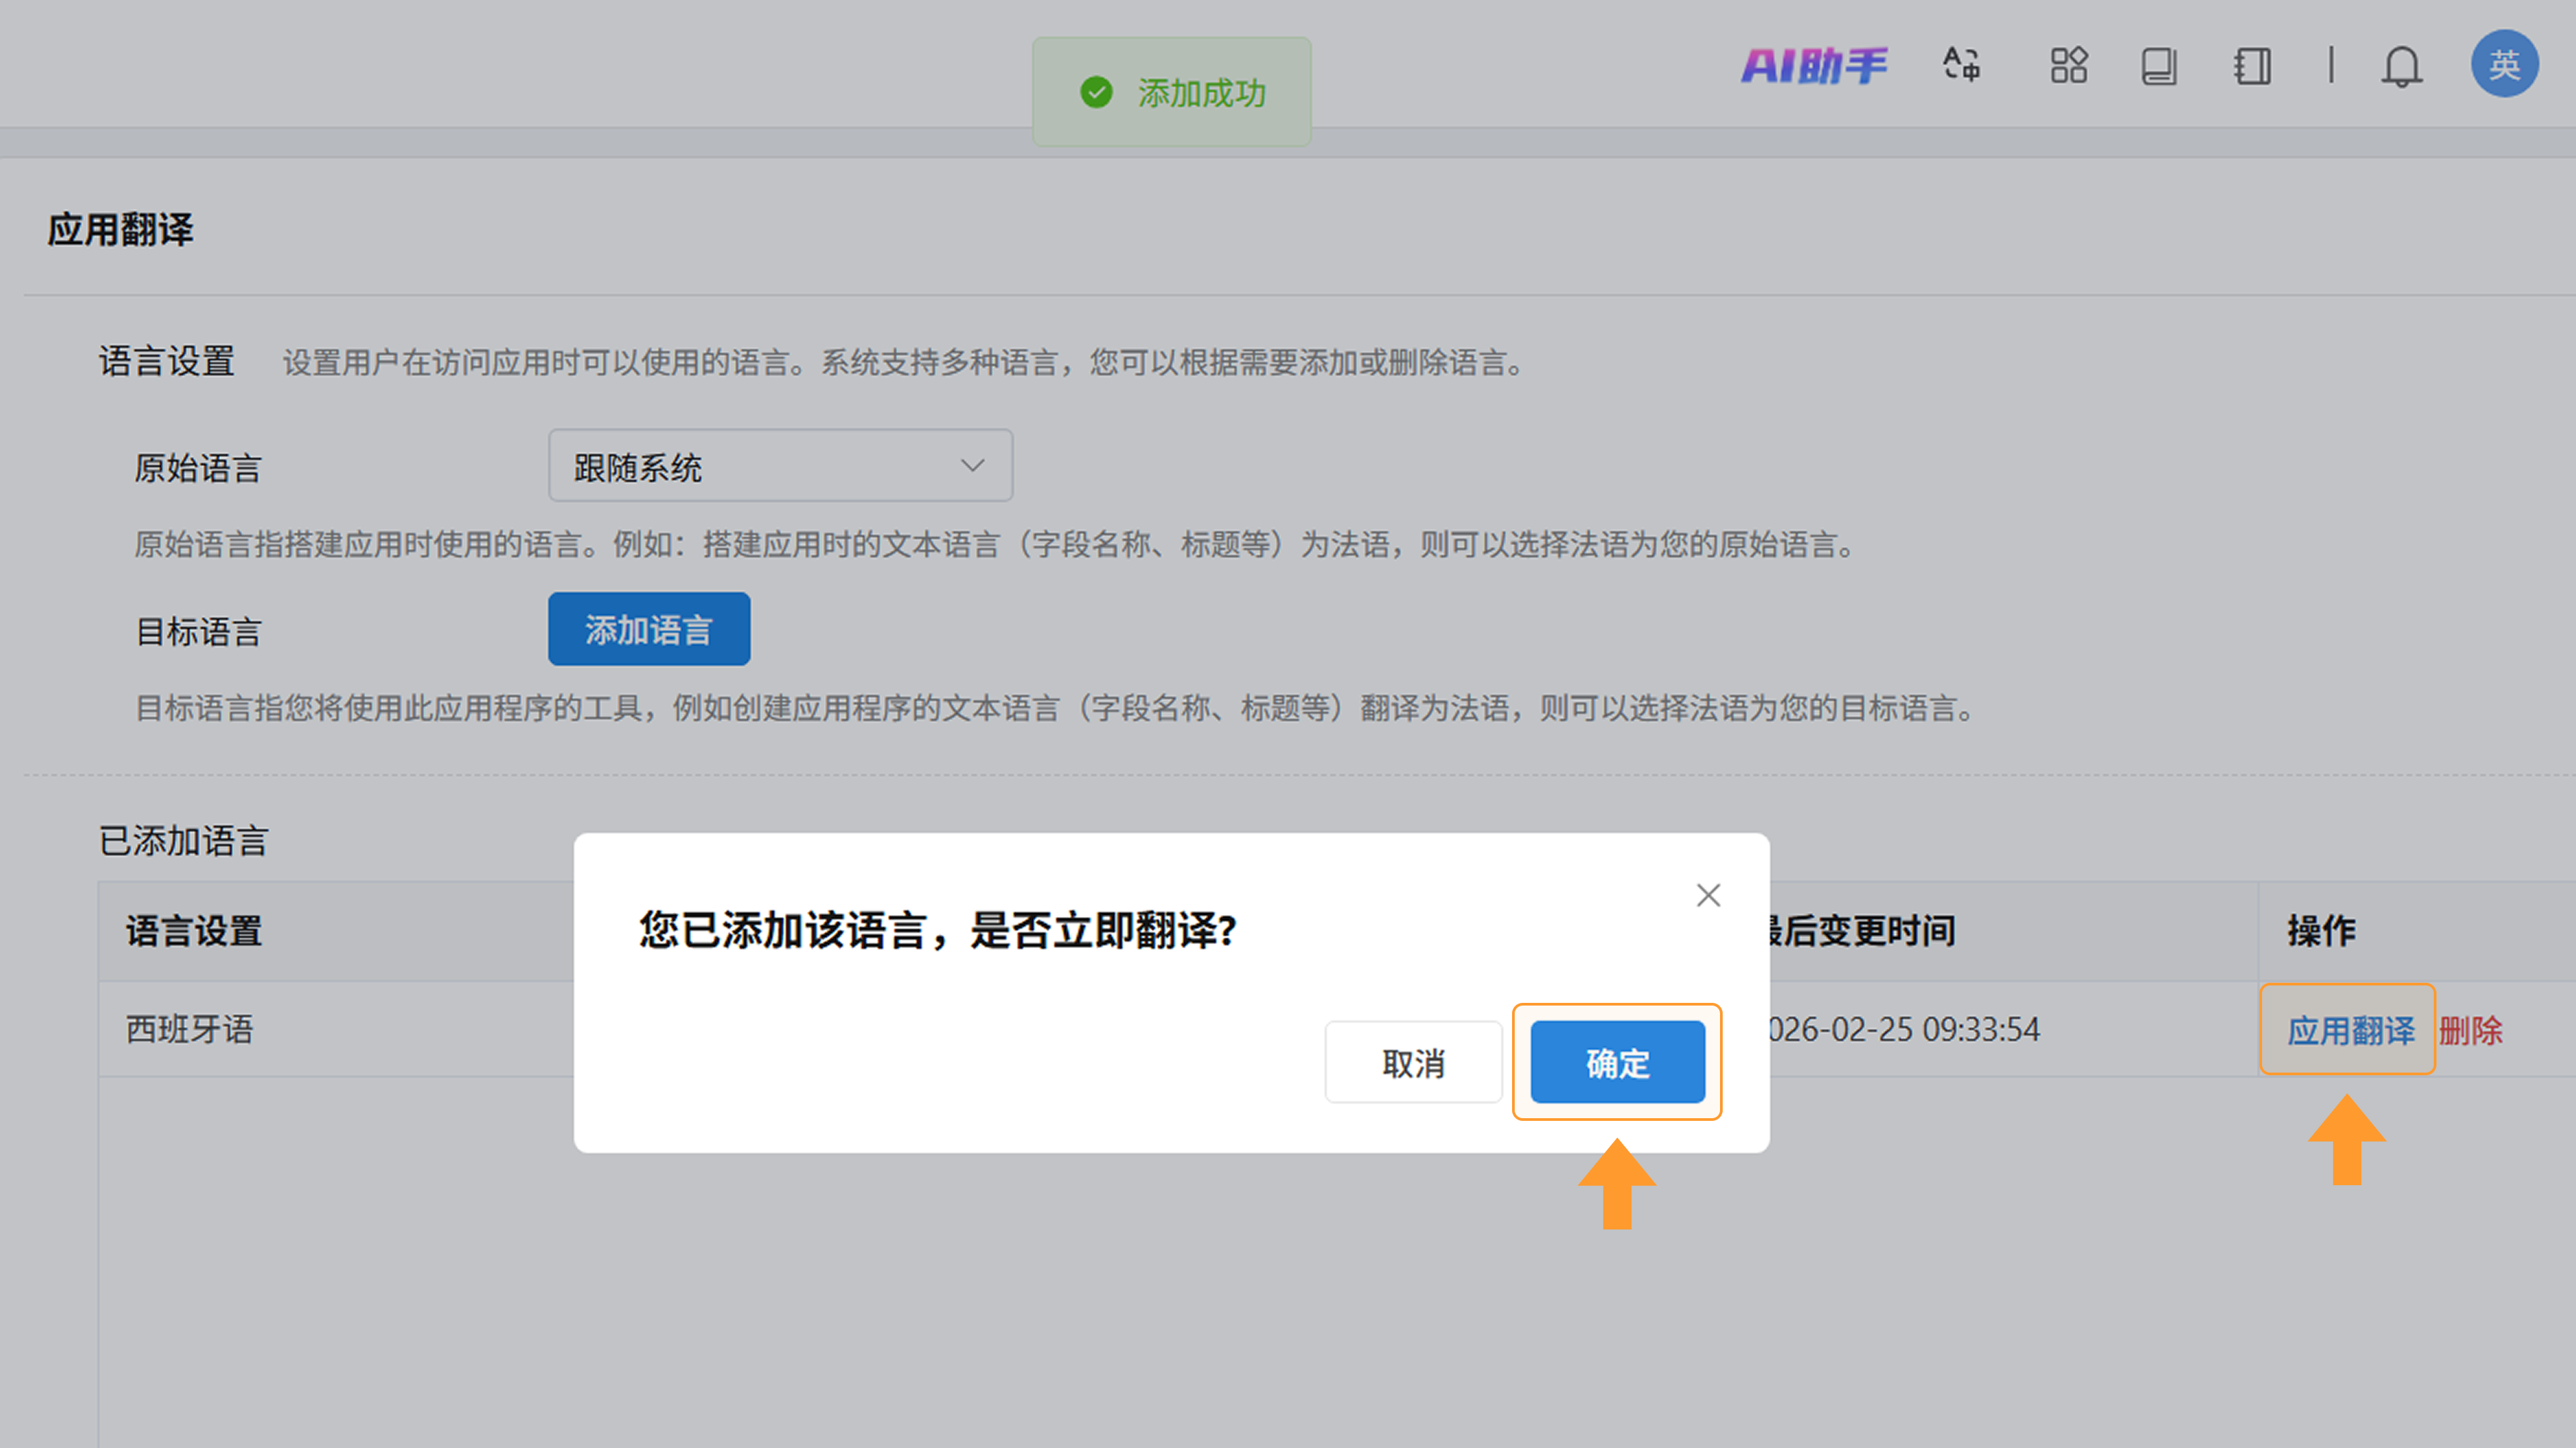Click the 应用翻译 link for 西班牙语
This screenshot has width=2576, height=1448.
2350,1029
